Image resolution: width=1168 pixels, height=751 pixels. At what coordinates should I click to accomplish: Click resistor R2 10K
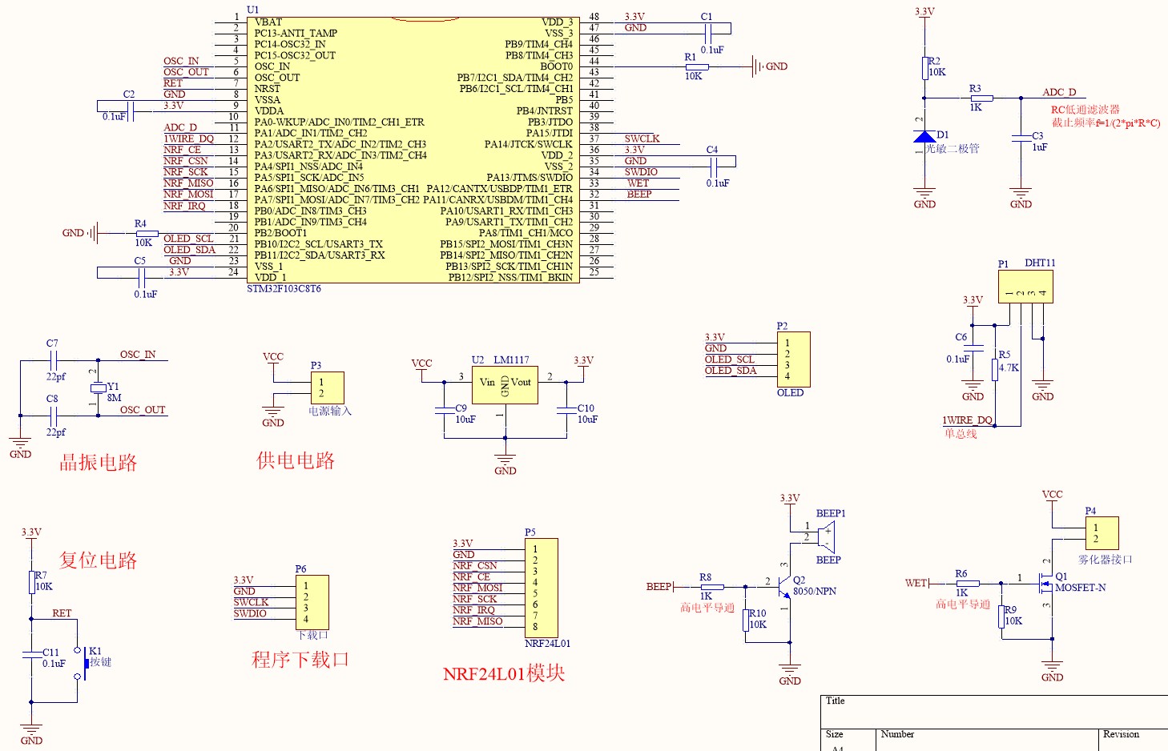tap(924, 68)
